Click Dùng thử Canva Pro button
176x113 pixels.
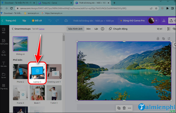tap(132, 20)
